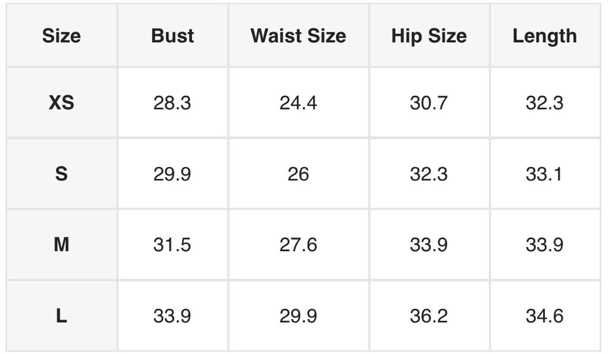This screenshot has height=354, width=609.
Task: Click the M waist value 27.6
Action: pyautogui.click(x=298, y=245)
